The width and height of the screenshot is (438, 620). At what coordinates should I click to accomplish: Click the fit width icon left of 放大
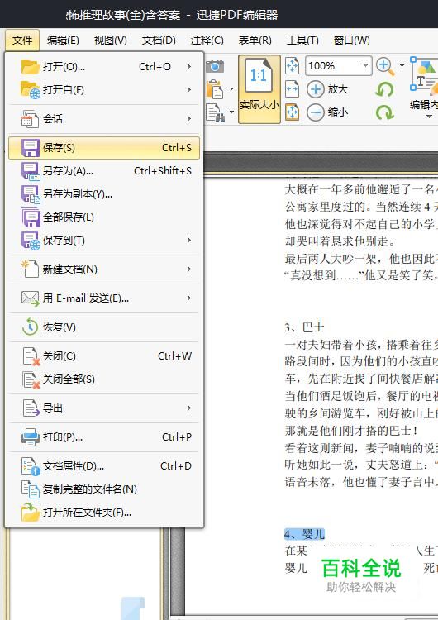[x=292, y=89]
